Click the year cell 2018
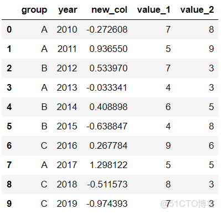 pos(67,184)
